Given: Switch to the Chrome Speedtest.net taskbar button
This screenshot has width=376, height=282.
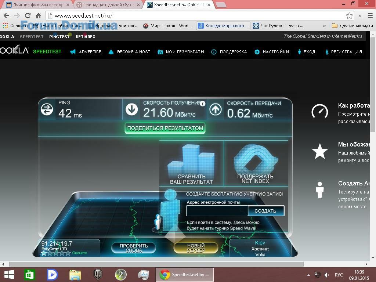Looking at the screenshot, I should tap(185, 275).
